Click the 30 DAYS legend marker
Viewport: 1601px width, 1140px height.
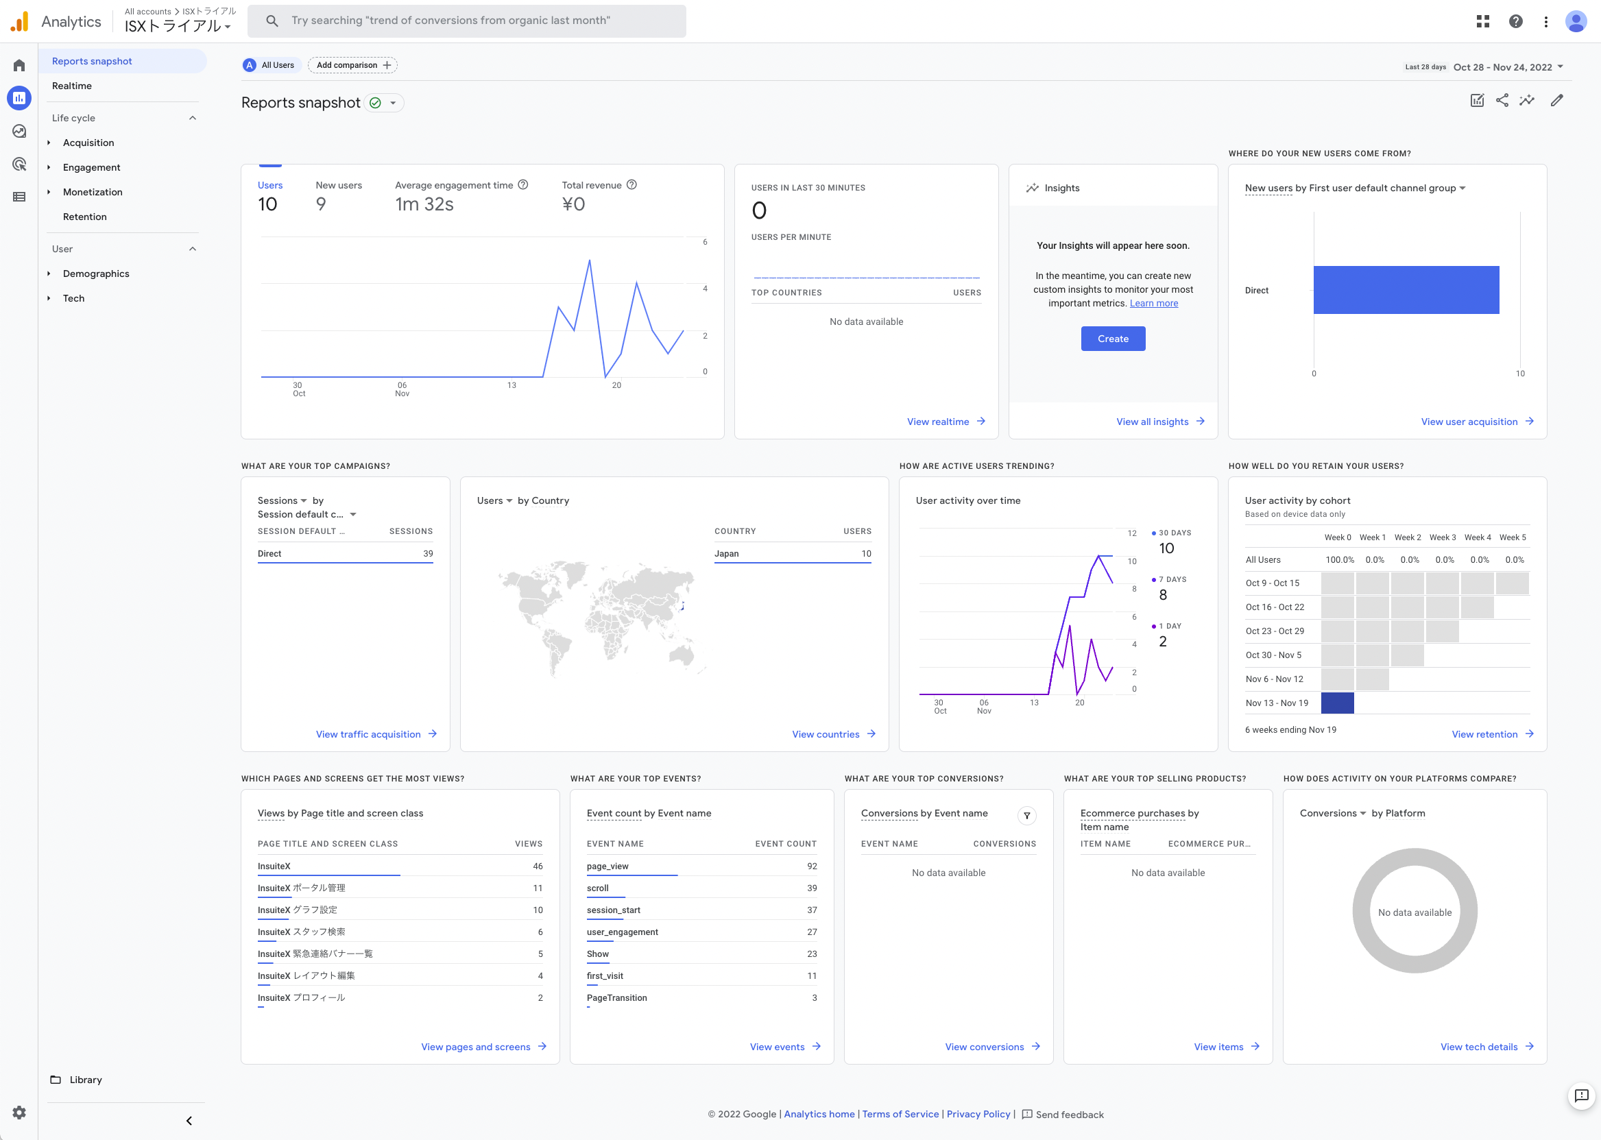coord(1154,533)
